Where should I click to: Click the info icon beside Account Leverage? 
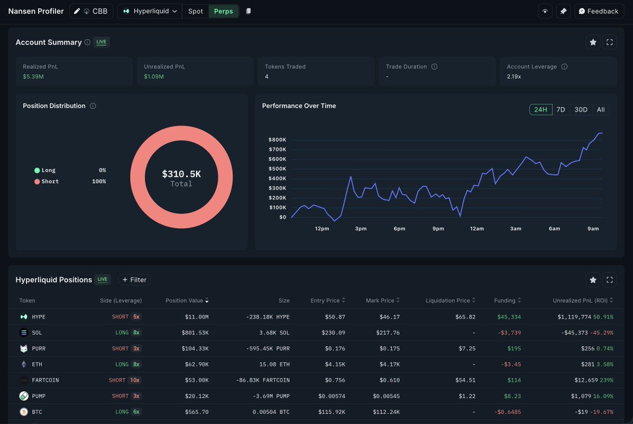point(564,67)
